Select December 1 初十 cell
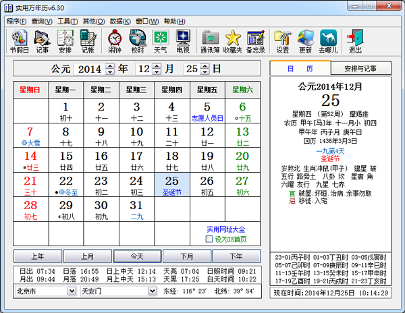Viewport: 405px width, 313px height. pos(66,111)
